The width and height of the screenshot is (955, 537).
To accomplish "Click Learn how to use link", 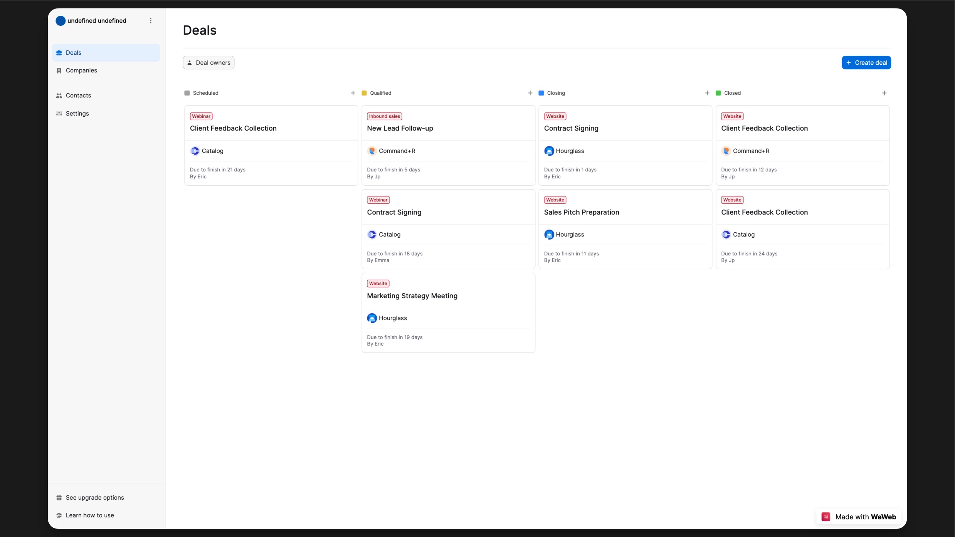I will click(x=89, y=515).
